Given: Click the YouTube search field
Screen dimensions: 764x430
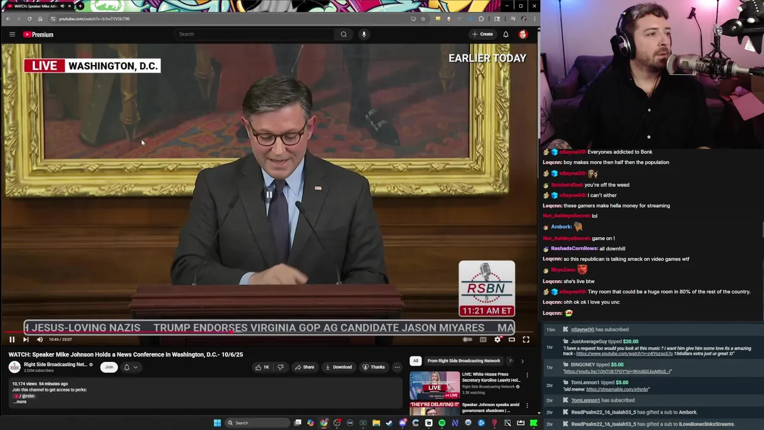Looking at the screenshot, I should point(255,34).
